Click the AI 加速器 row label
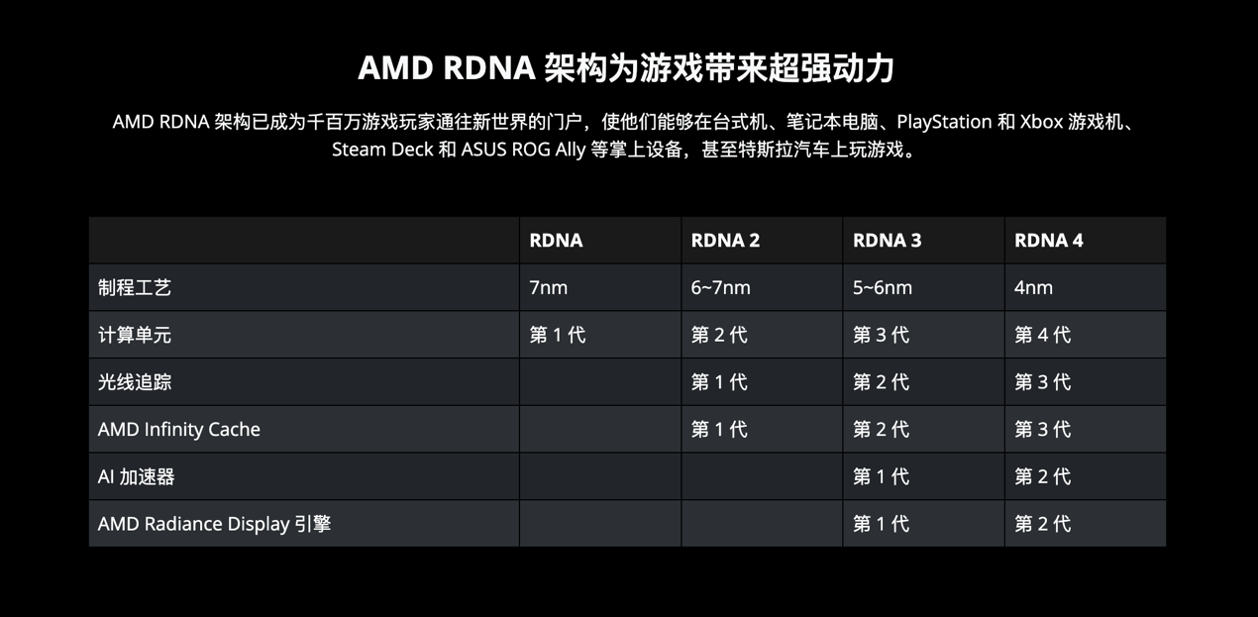This screenshot has height=617, width=1258. pyautogui.click(x=137, y=476)
